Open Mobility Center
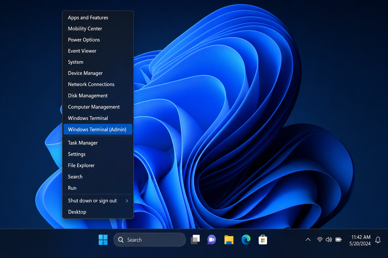Image resolution: width=388 pixels, height=258 pixels. [x=98, y=29]
